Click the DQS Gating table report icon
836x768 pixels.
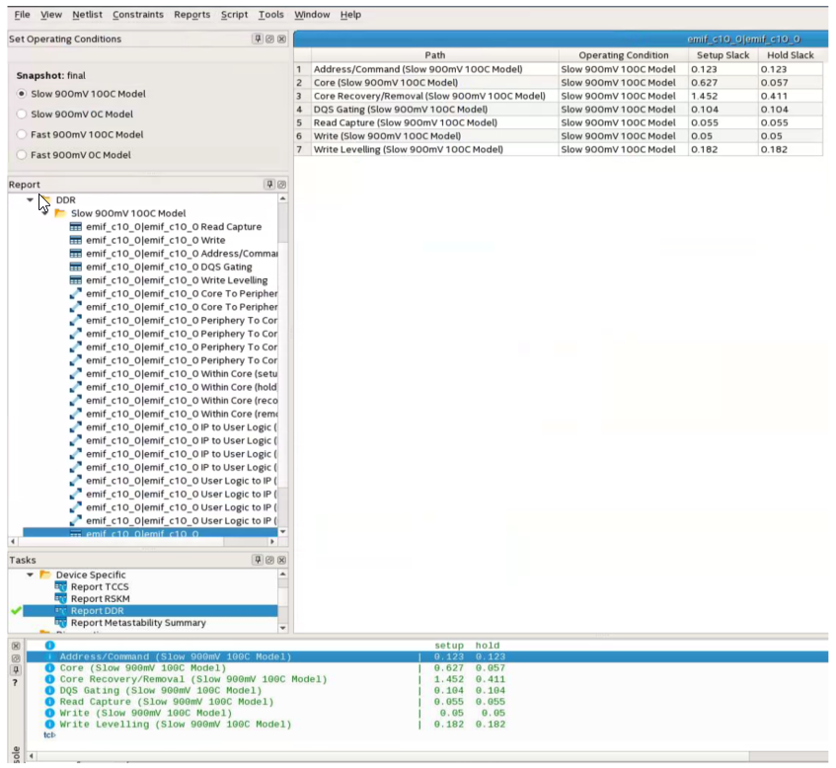tap(76, 267)
